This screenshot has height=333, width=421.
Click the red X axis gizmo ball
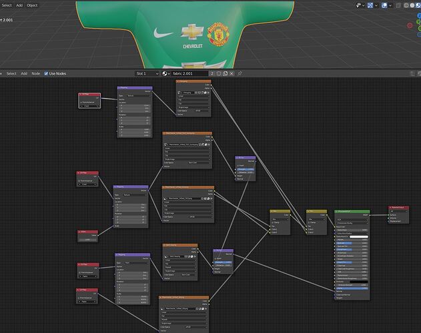coord(410,25)
